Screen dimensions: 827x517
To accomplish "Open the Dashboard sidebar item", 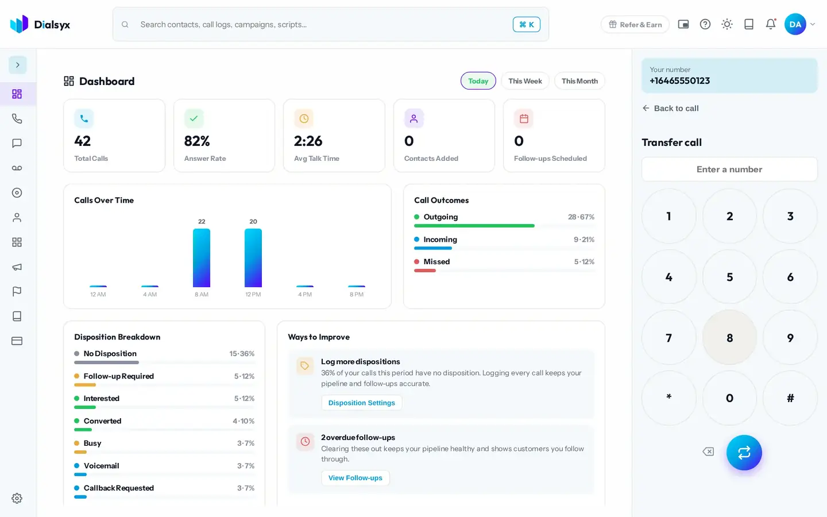I will point(17,94).
